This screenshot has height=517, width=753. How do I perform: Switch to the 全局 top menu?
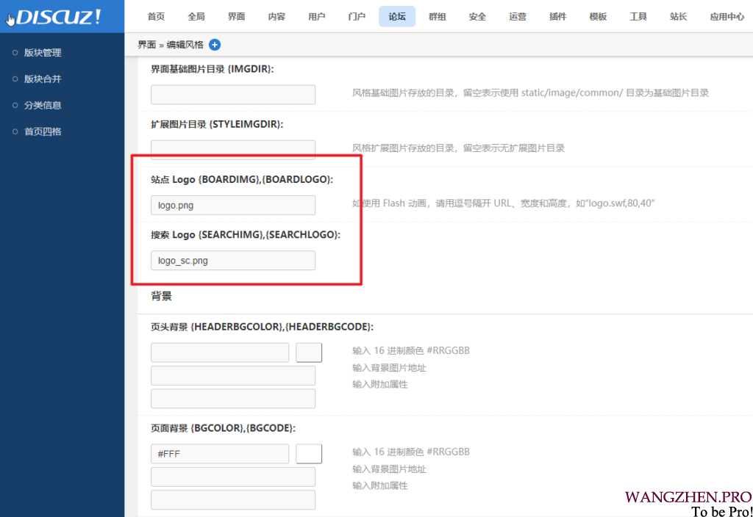click(x=196, y=16)
